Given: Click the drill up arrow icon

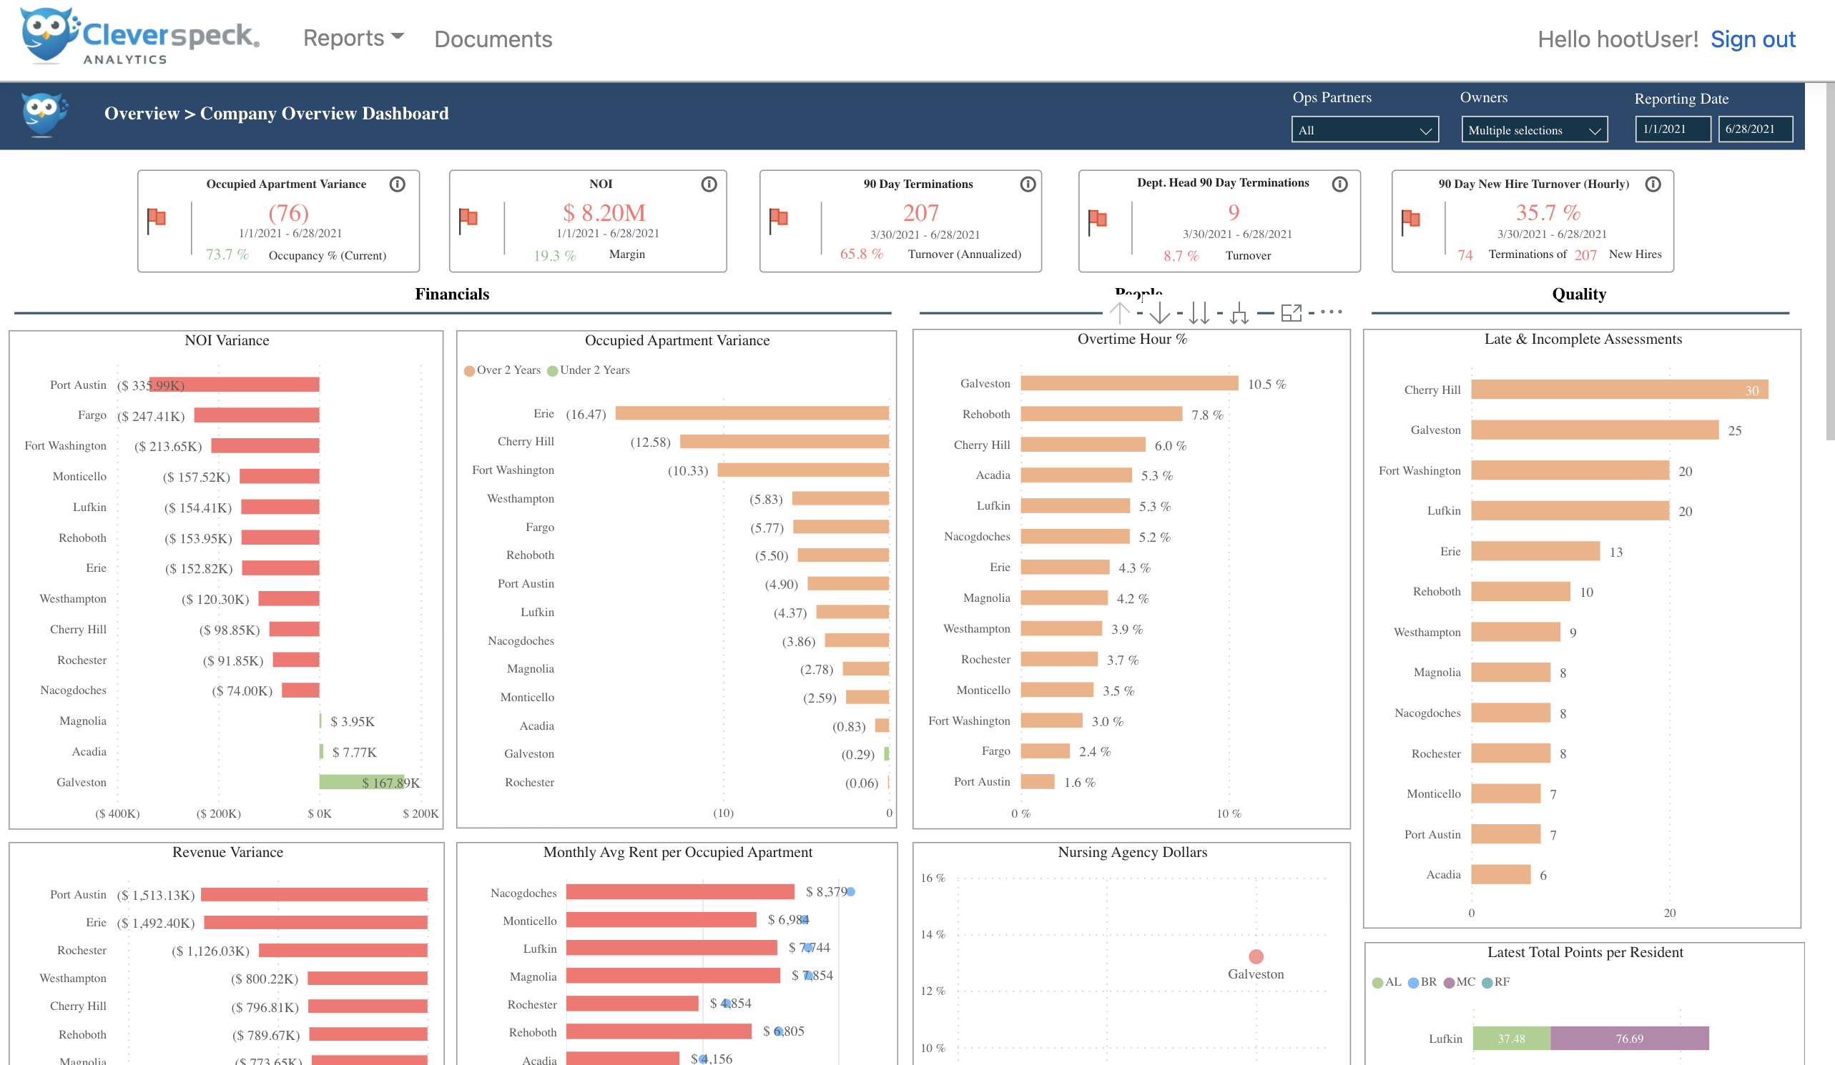Looking at the screenshot, I should (x=1120, y=313).
